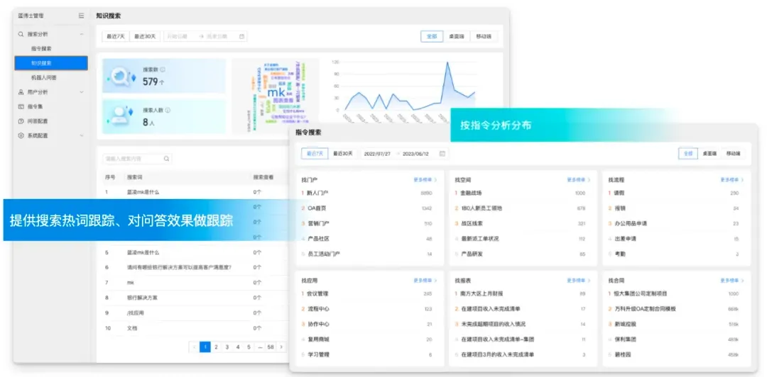Select 最近7天 in the 知识搜索 window

pos(116,36)
